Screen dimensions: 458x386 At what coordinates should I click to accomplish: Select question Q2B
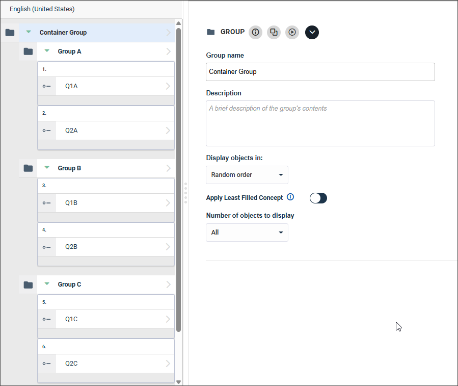[x=71, y=247]
